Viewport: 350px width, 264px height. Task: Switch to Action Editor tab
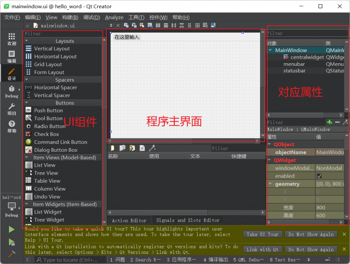pyautogui.click(x=129, y=221)
